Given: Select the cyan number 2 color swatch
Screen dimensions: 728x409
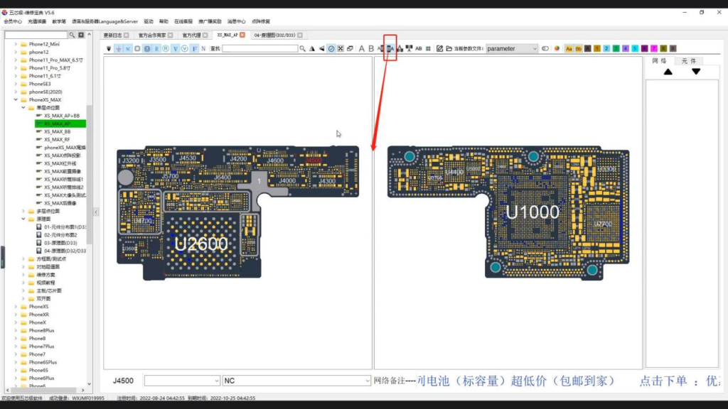Looking at the screenshot, I should pyautogui.click(x=606, y=48).
